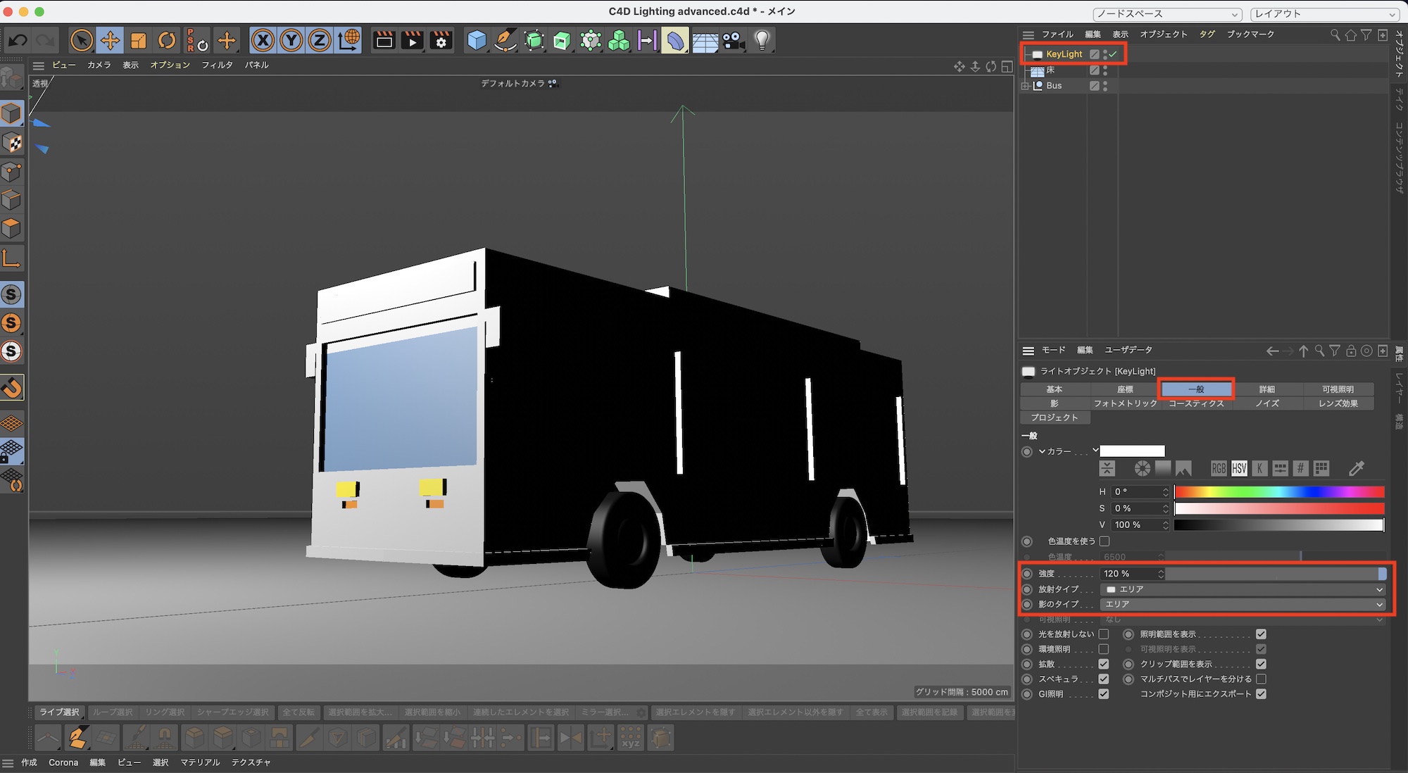Uncheck the スペキュラ checkbox
This screenshot has height=773, width=1408.
point(1104,679)
